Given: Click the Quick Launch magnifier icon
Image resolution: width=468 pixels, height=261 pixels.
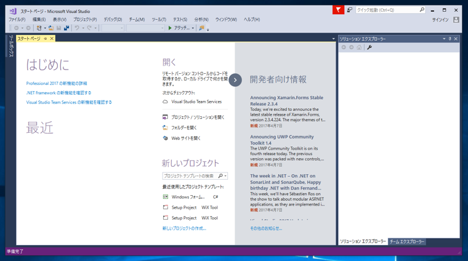Looking at the screenshot, I should point(422,10).
